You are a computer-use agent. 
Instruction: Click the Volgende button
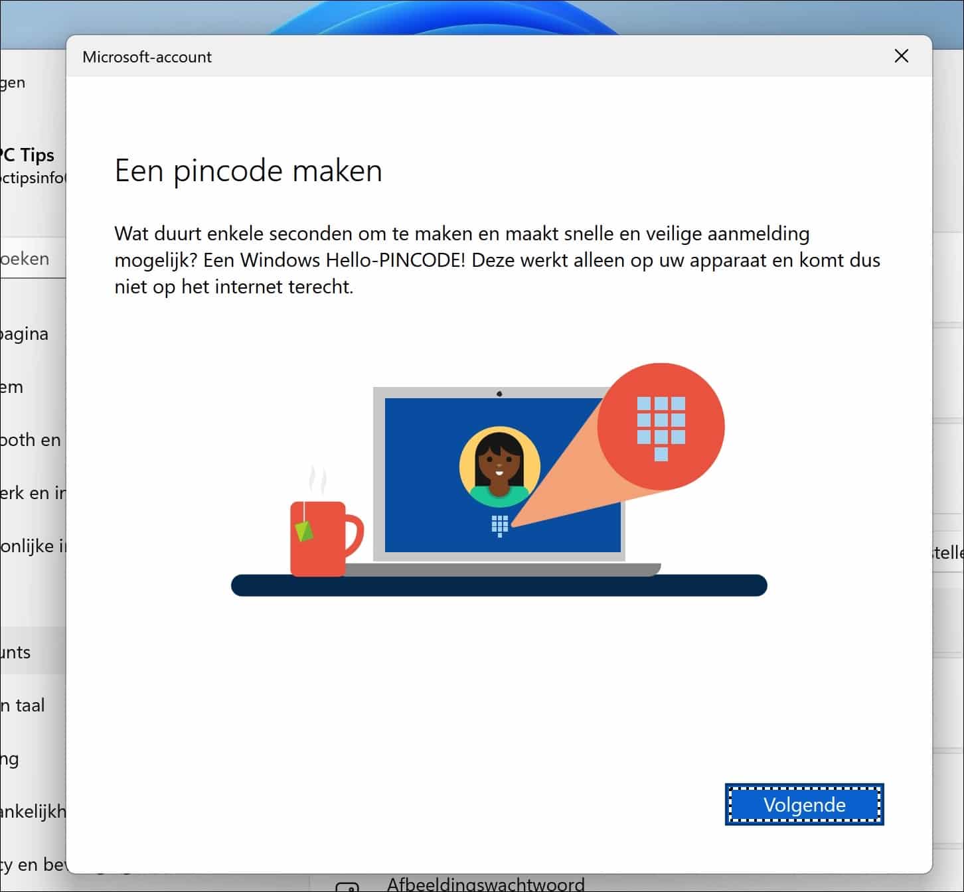[x=804, y=804]
